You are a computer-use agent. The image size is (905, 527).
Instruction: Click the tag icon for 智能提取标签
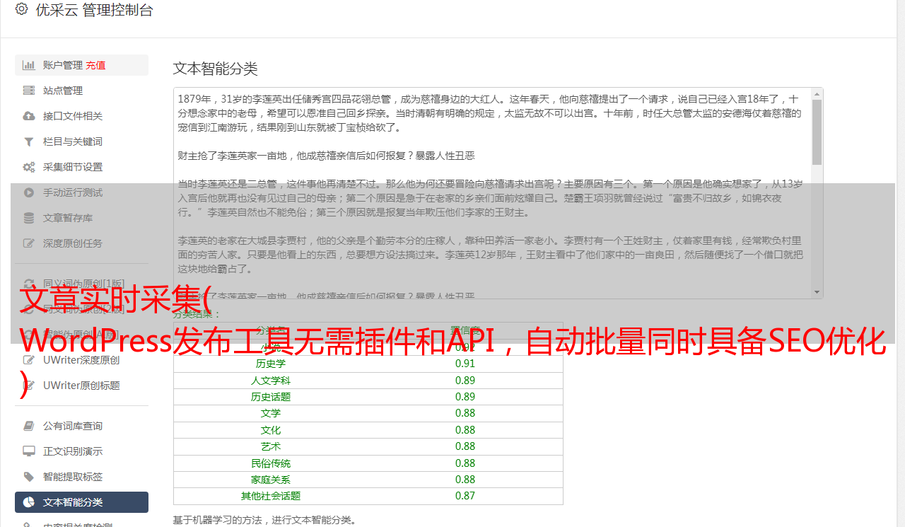(29, 477)
